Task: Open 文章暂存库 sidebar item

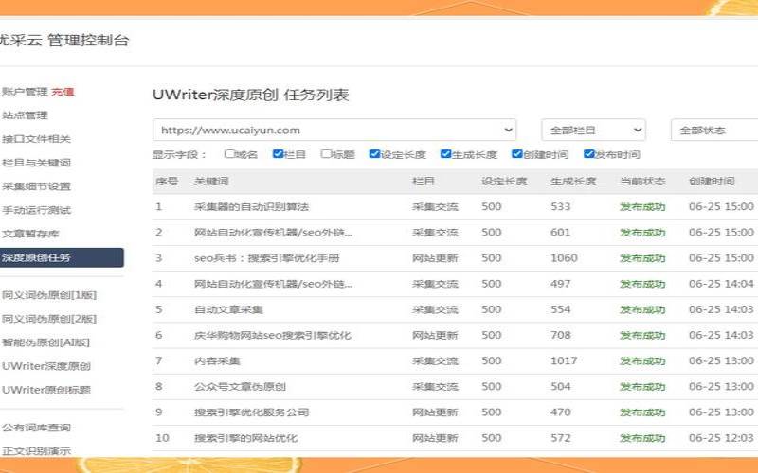Action: pyautogui.click(x=30, y=234)
